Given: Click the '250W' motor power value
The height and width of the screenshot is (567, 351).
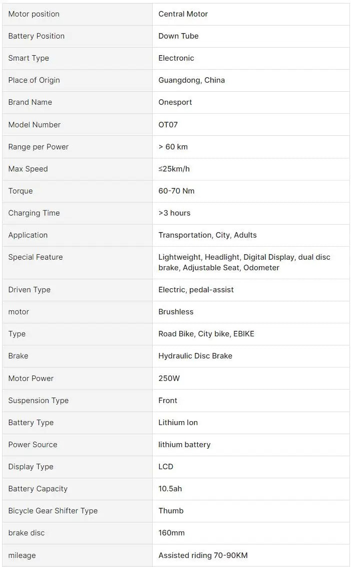Looking at the screenshot, I should [x=169, y=379].
